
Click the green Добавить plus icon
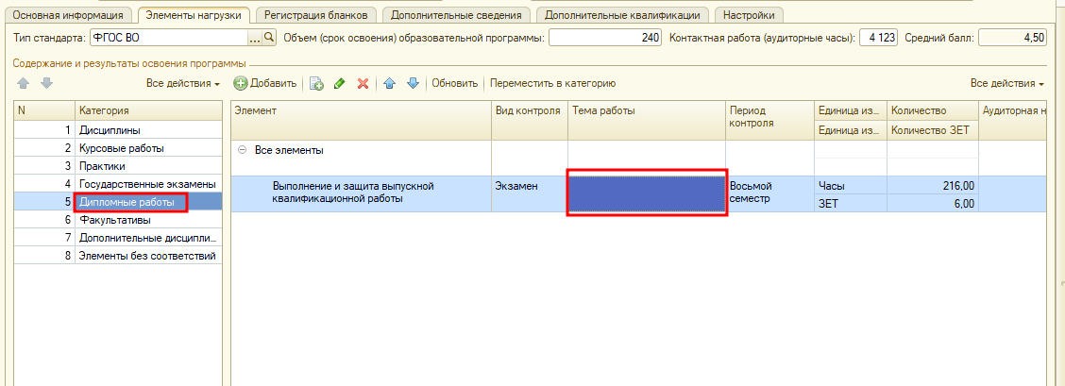click(241, 84)
